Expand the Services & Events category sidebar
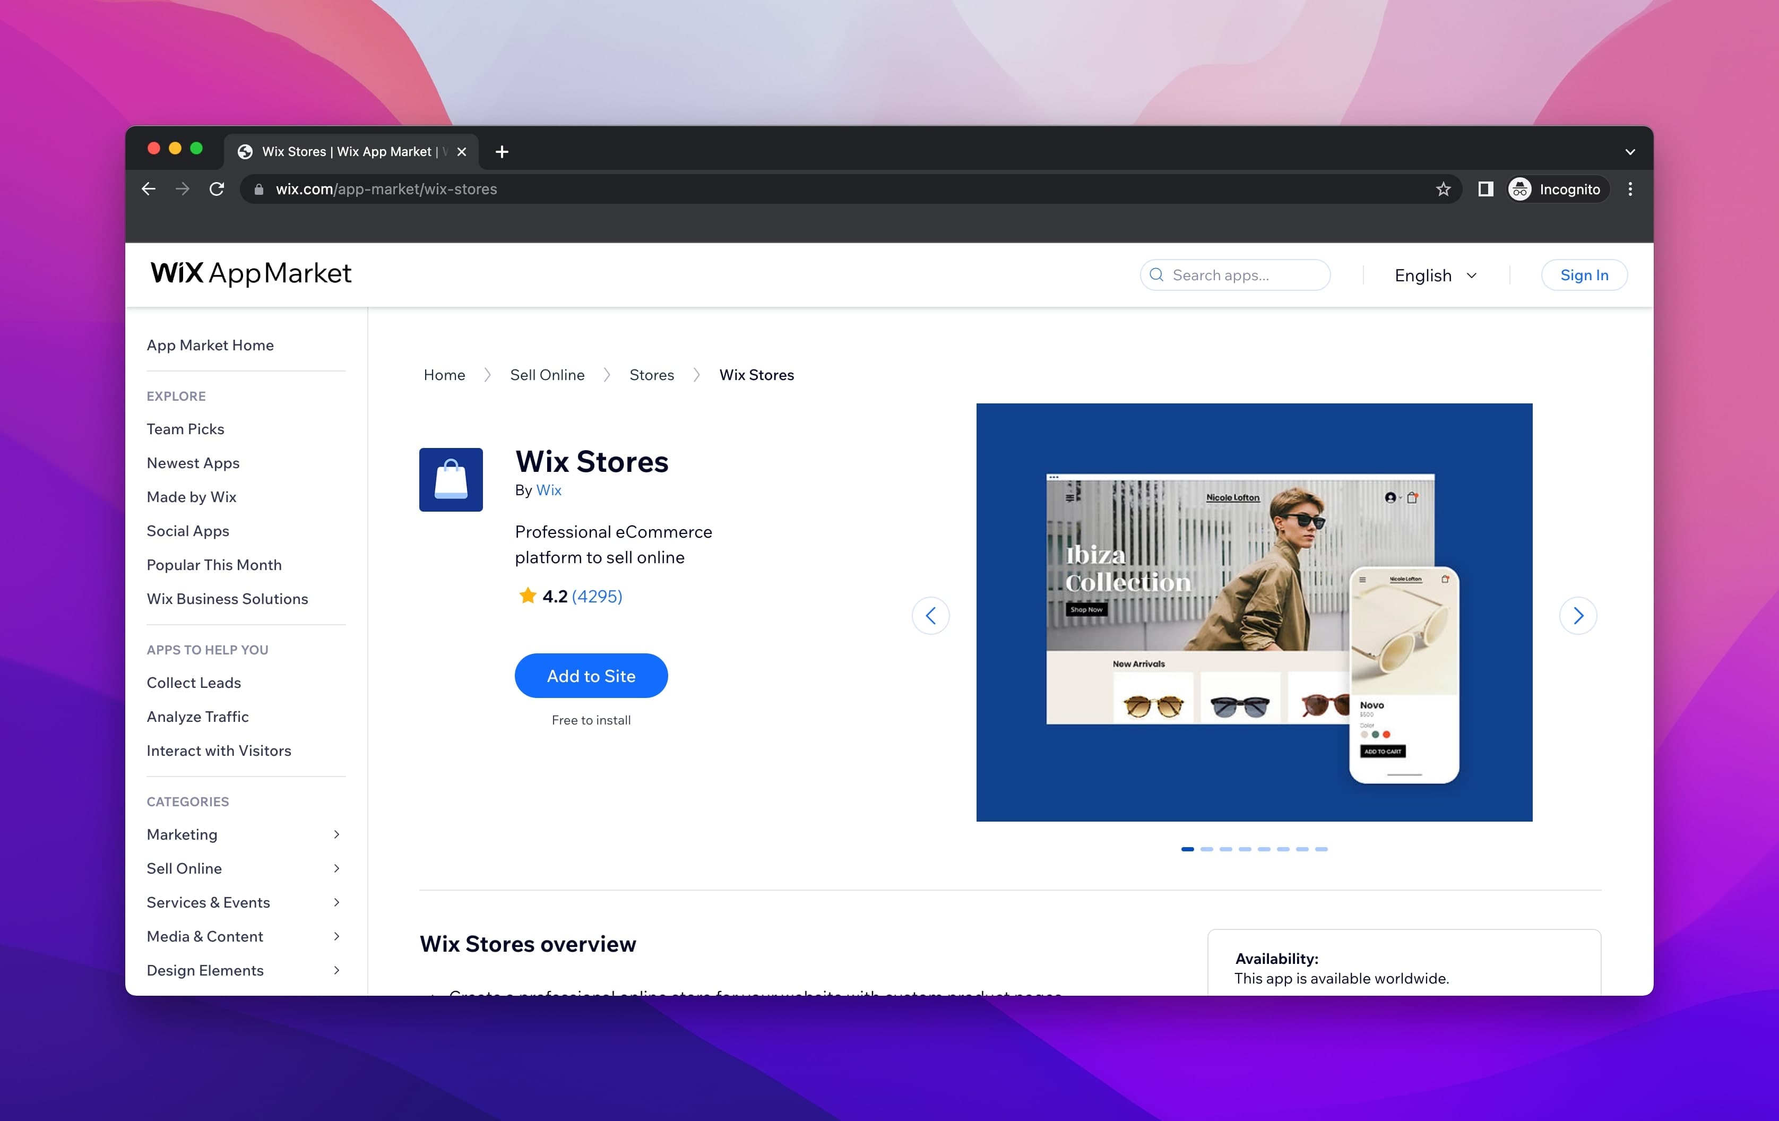Viewport: 1779px width, 1121px height. coord(245,901)
